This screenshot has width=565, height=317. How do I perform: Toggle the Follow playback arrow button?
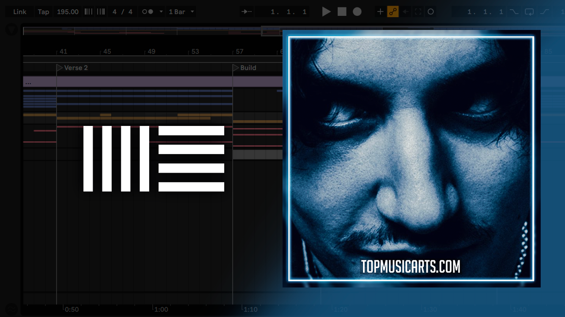(x=247, y=12)
